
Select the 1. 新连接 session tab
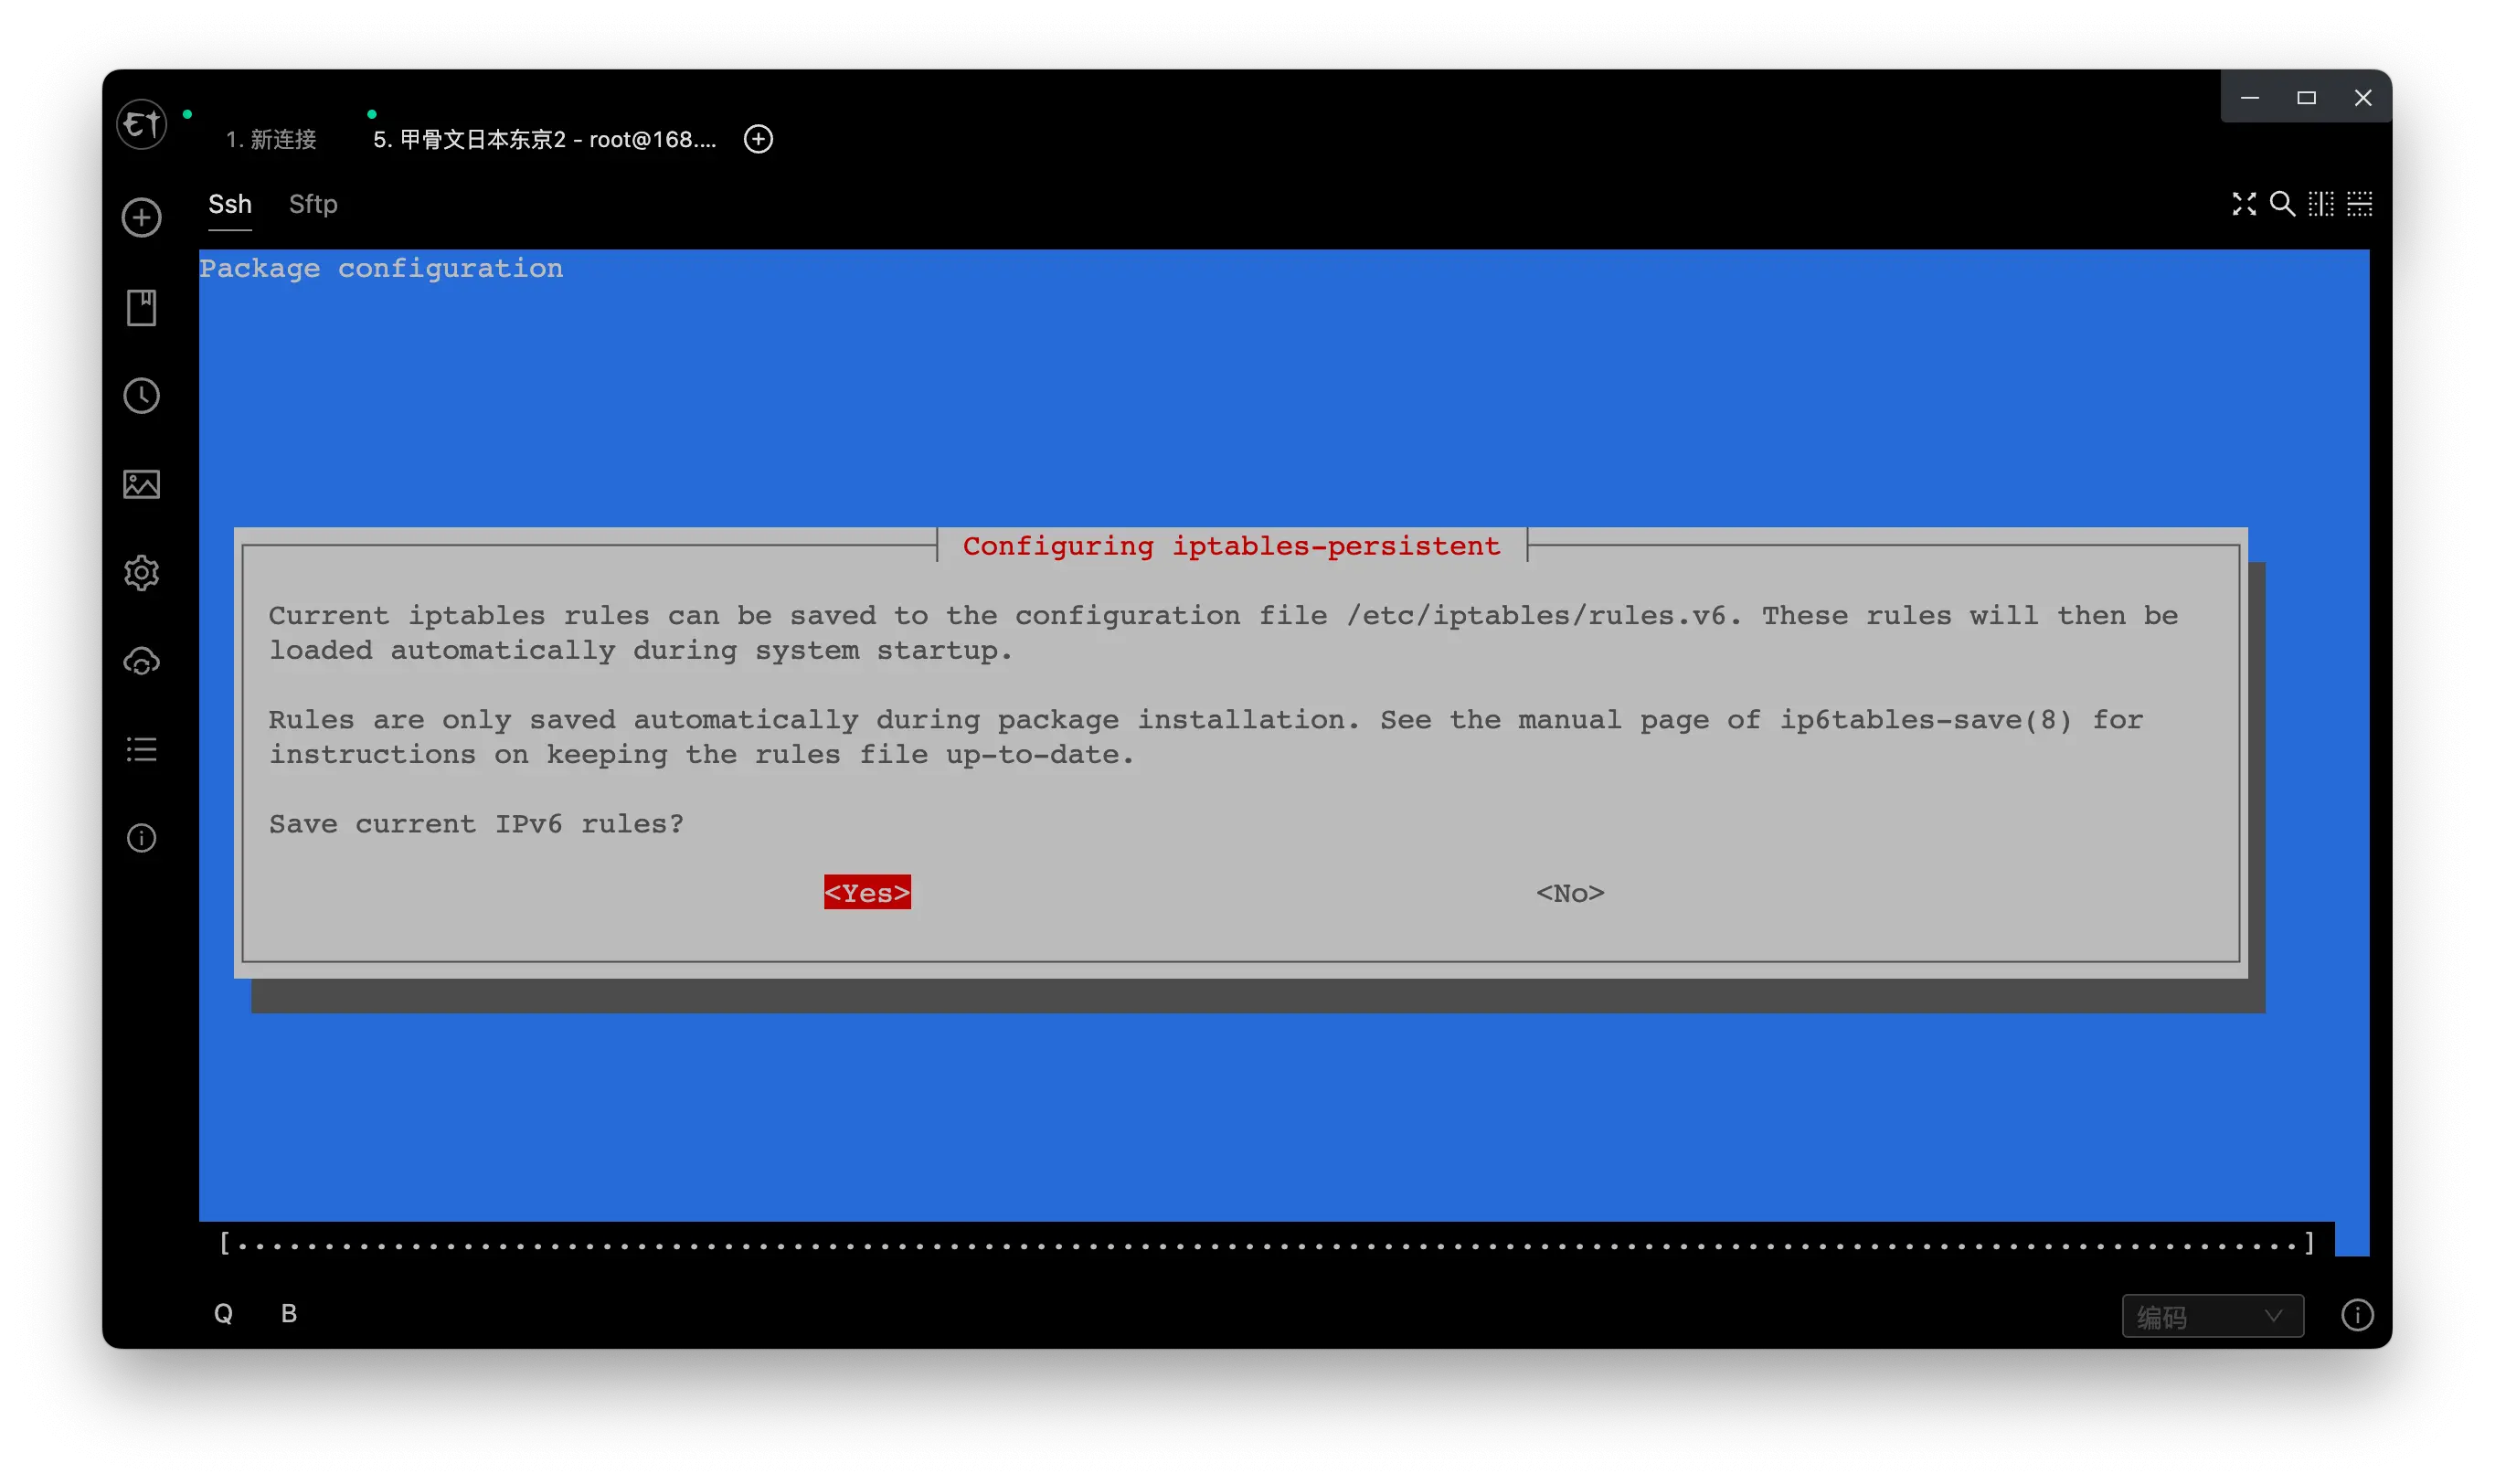pos(270,139)
